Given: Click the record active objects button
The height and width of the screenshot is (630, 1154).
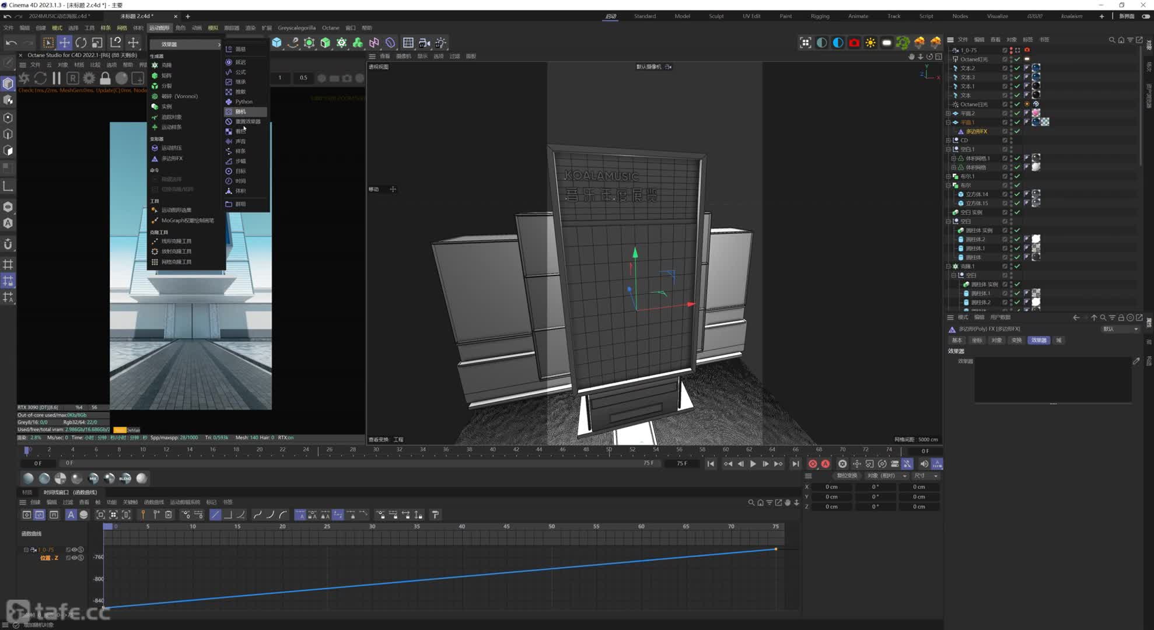Looking at the screenshot, I should (813, 464).
